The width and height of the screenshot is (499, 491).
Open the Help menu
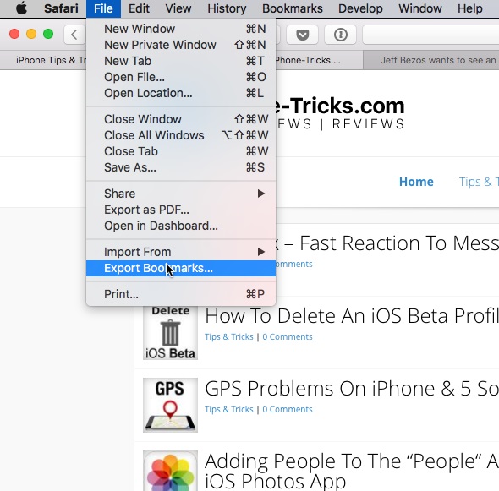(470, 8)
